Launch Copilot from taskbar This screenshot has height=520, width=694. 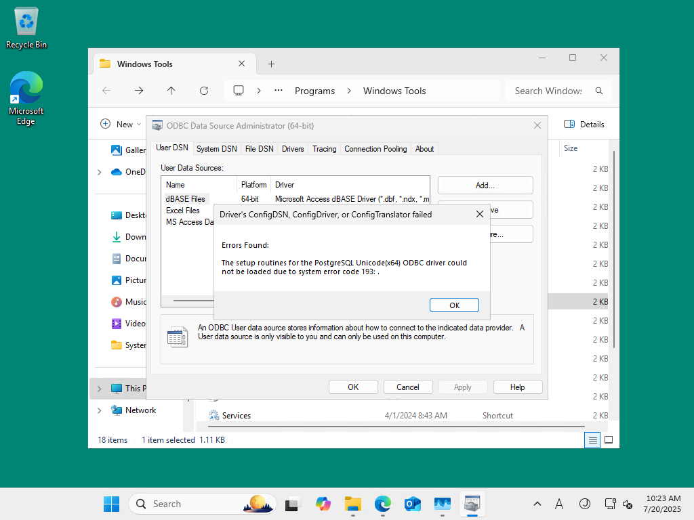coord(323,504)
